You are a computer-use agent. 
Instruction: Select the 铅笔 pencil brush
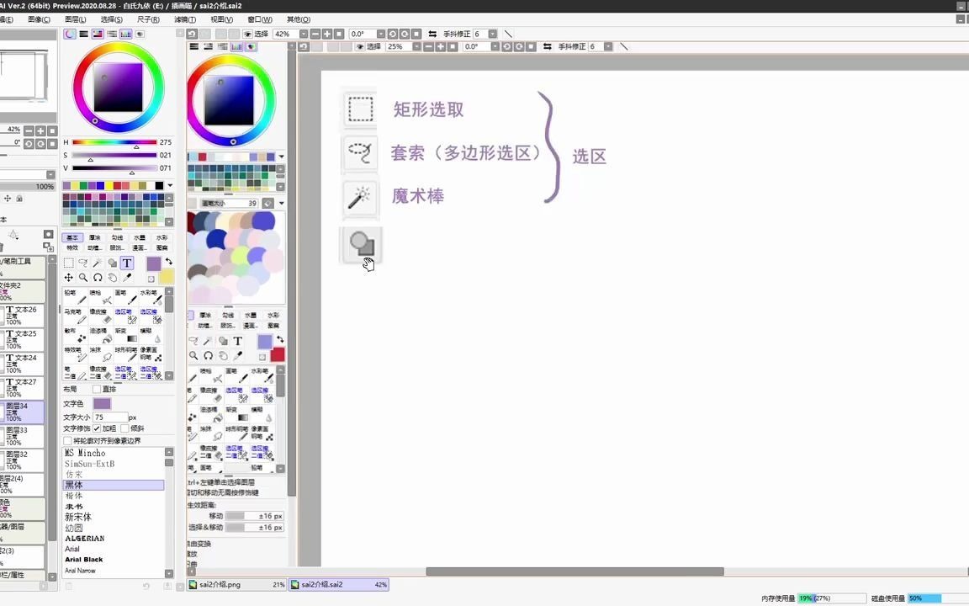pos(74,298)
